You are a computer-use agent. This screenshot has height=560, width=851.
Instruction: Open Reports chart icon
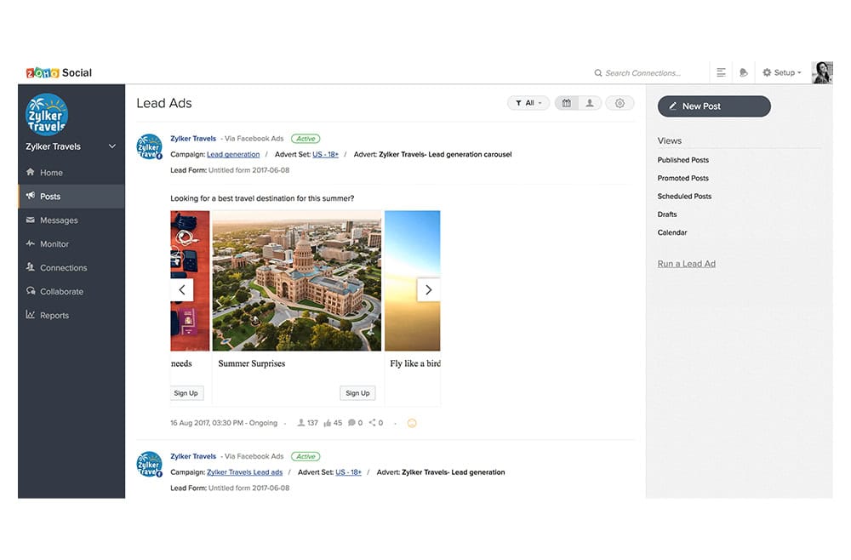(31, 315)
